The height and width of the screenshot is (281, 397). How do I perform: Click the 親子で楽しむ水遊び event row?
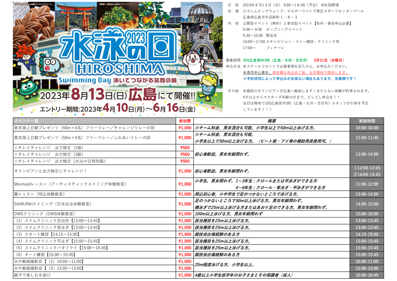[x=94, y=275]
